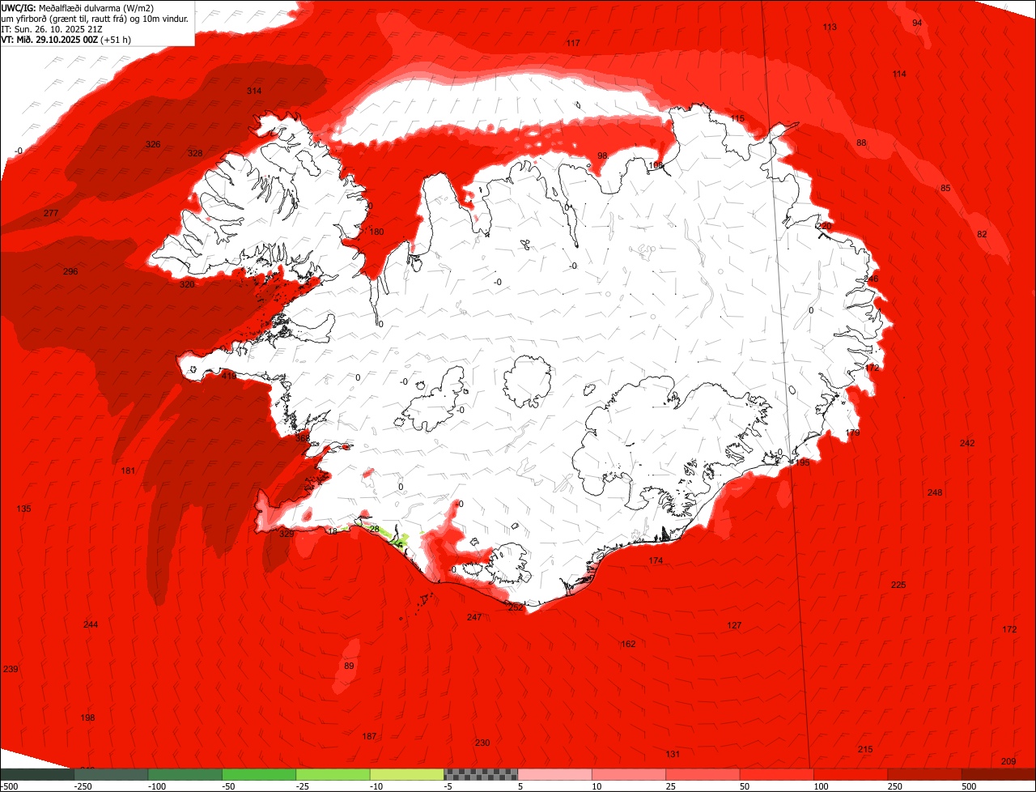Click the value 230 south of Iceland
Image resolution: width=1036 pixels, height=792 pixels.
click(482, 743)
